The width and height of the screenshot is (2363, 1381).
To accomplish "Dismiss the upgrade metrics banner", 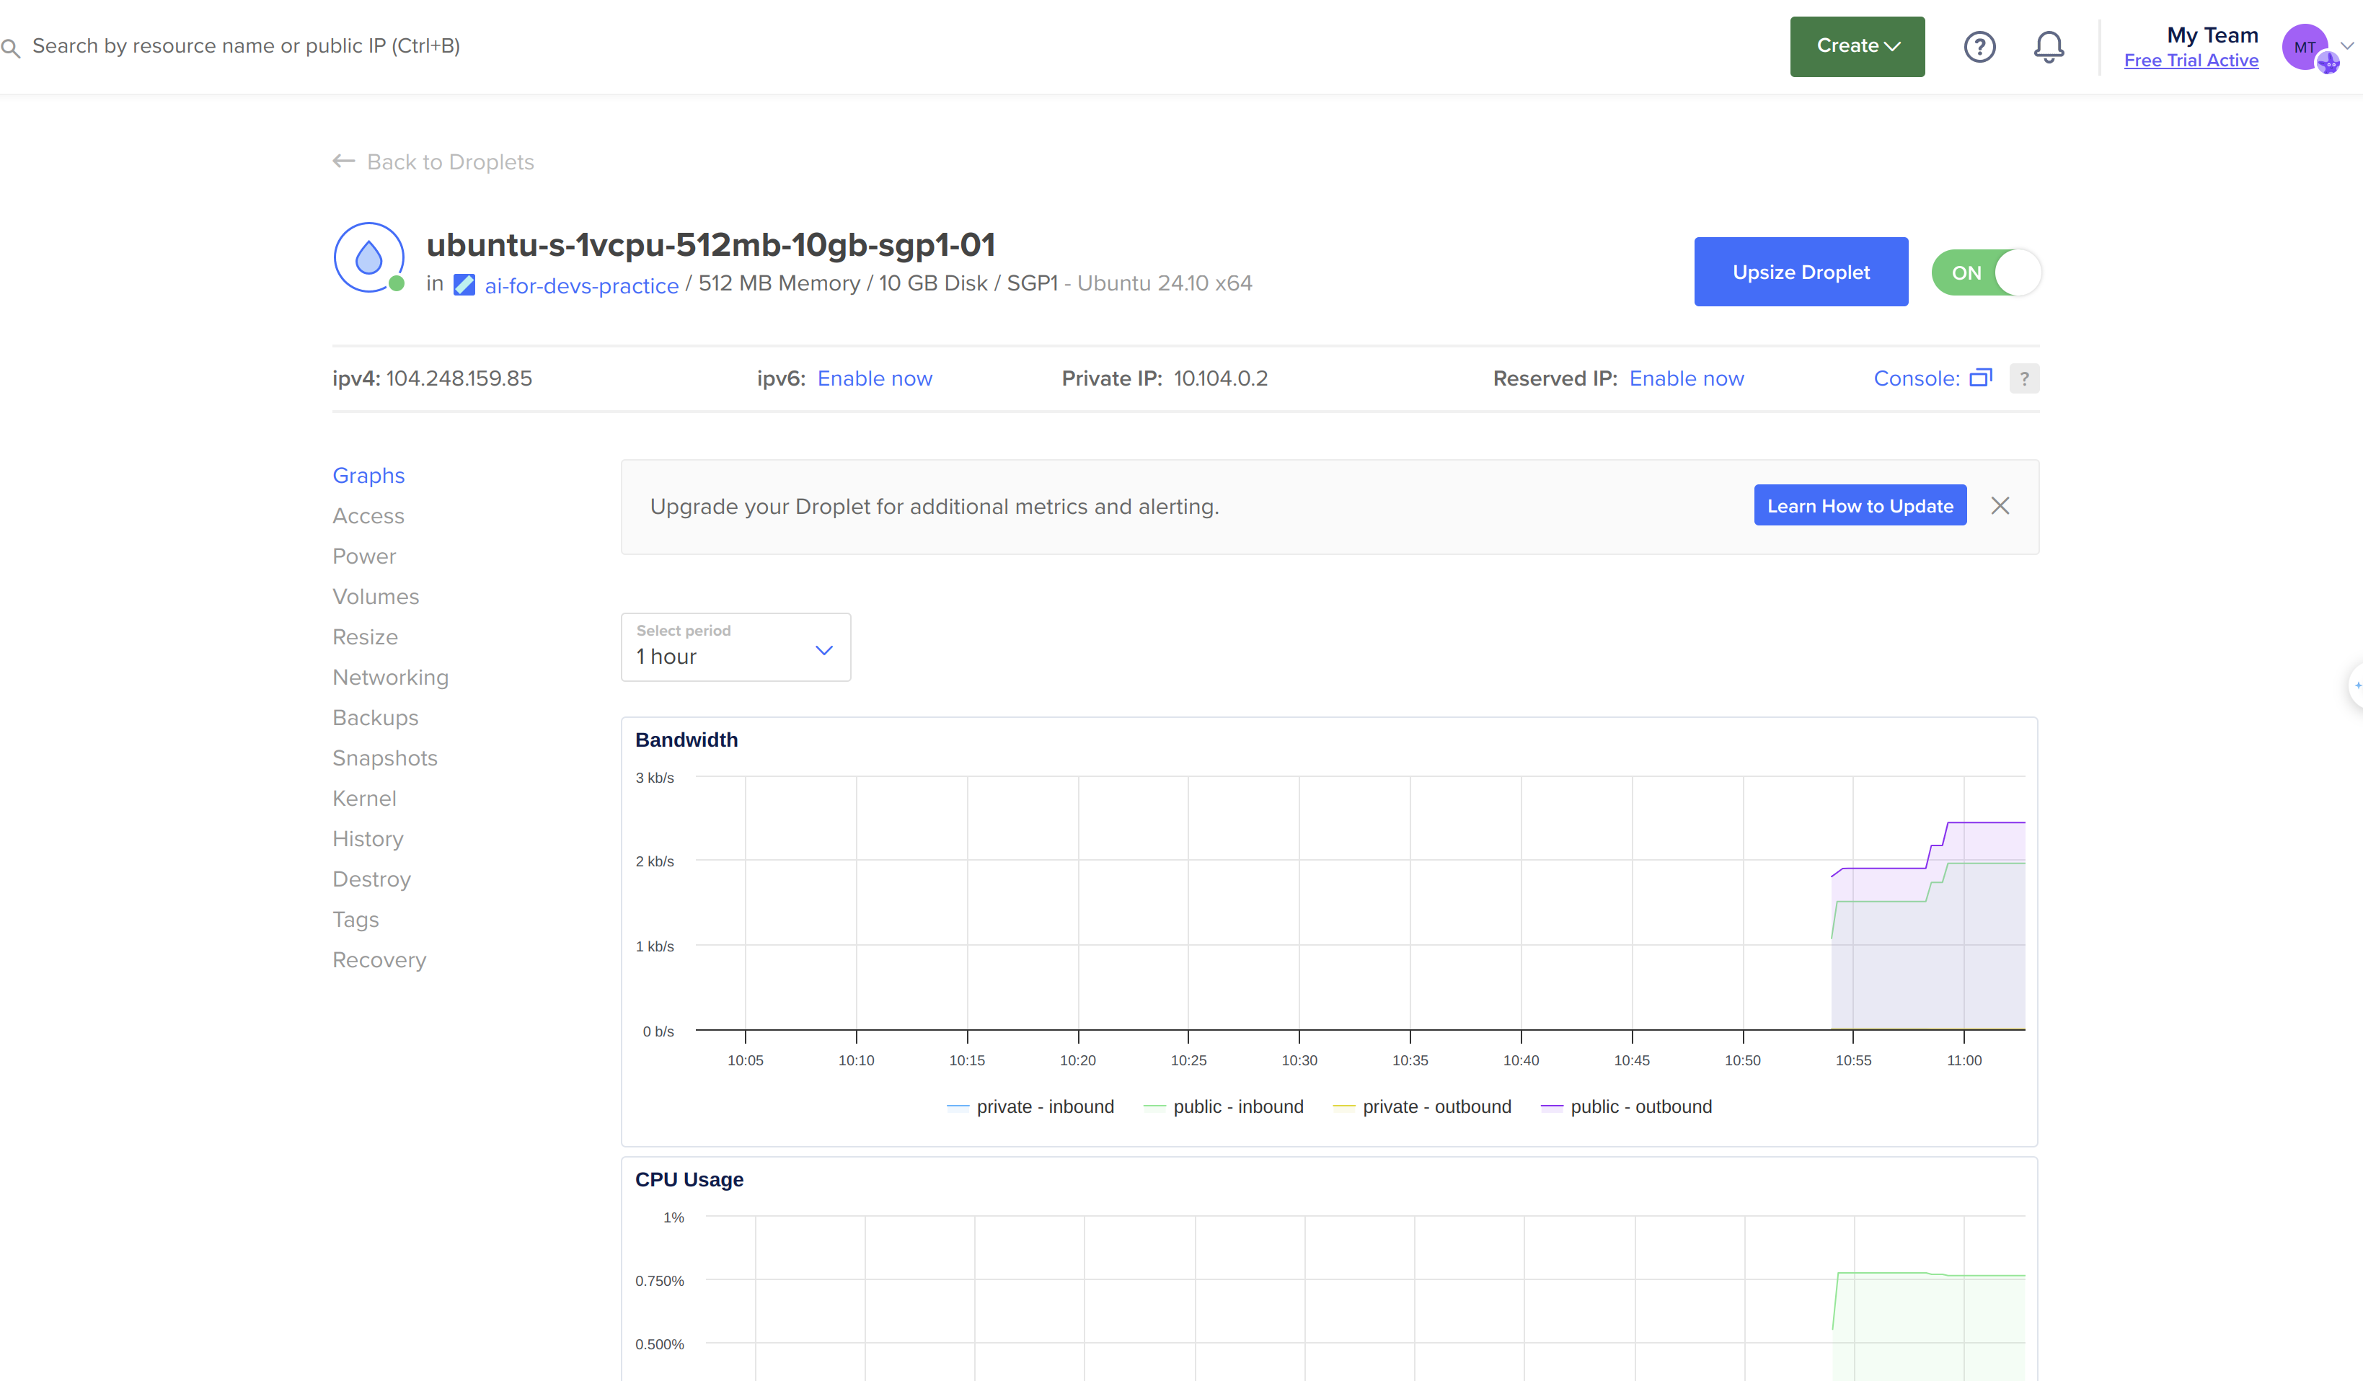I will click(2000, 506).
